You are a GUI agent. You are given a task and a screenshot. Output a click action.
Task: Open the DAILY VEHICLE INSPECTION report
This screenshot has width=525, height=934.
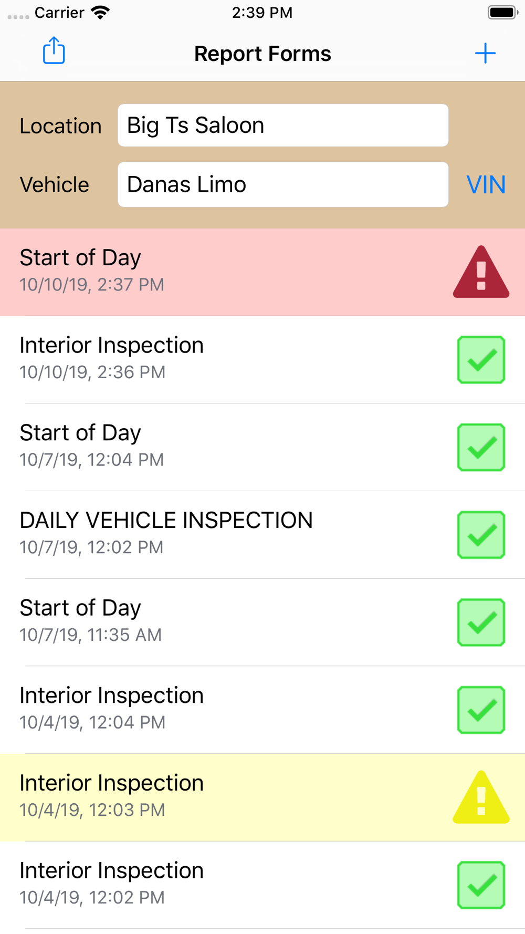pyautogui.click(x=210, y=534)
